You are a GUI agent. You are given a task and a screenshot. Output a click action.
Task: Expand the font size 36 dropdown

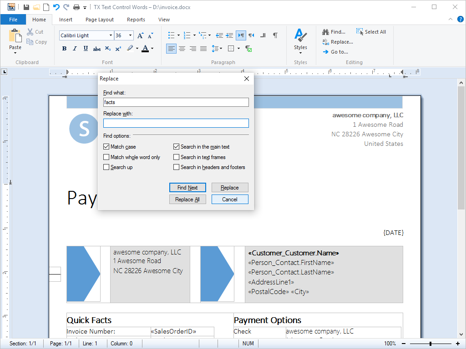[x=131, y=35]
